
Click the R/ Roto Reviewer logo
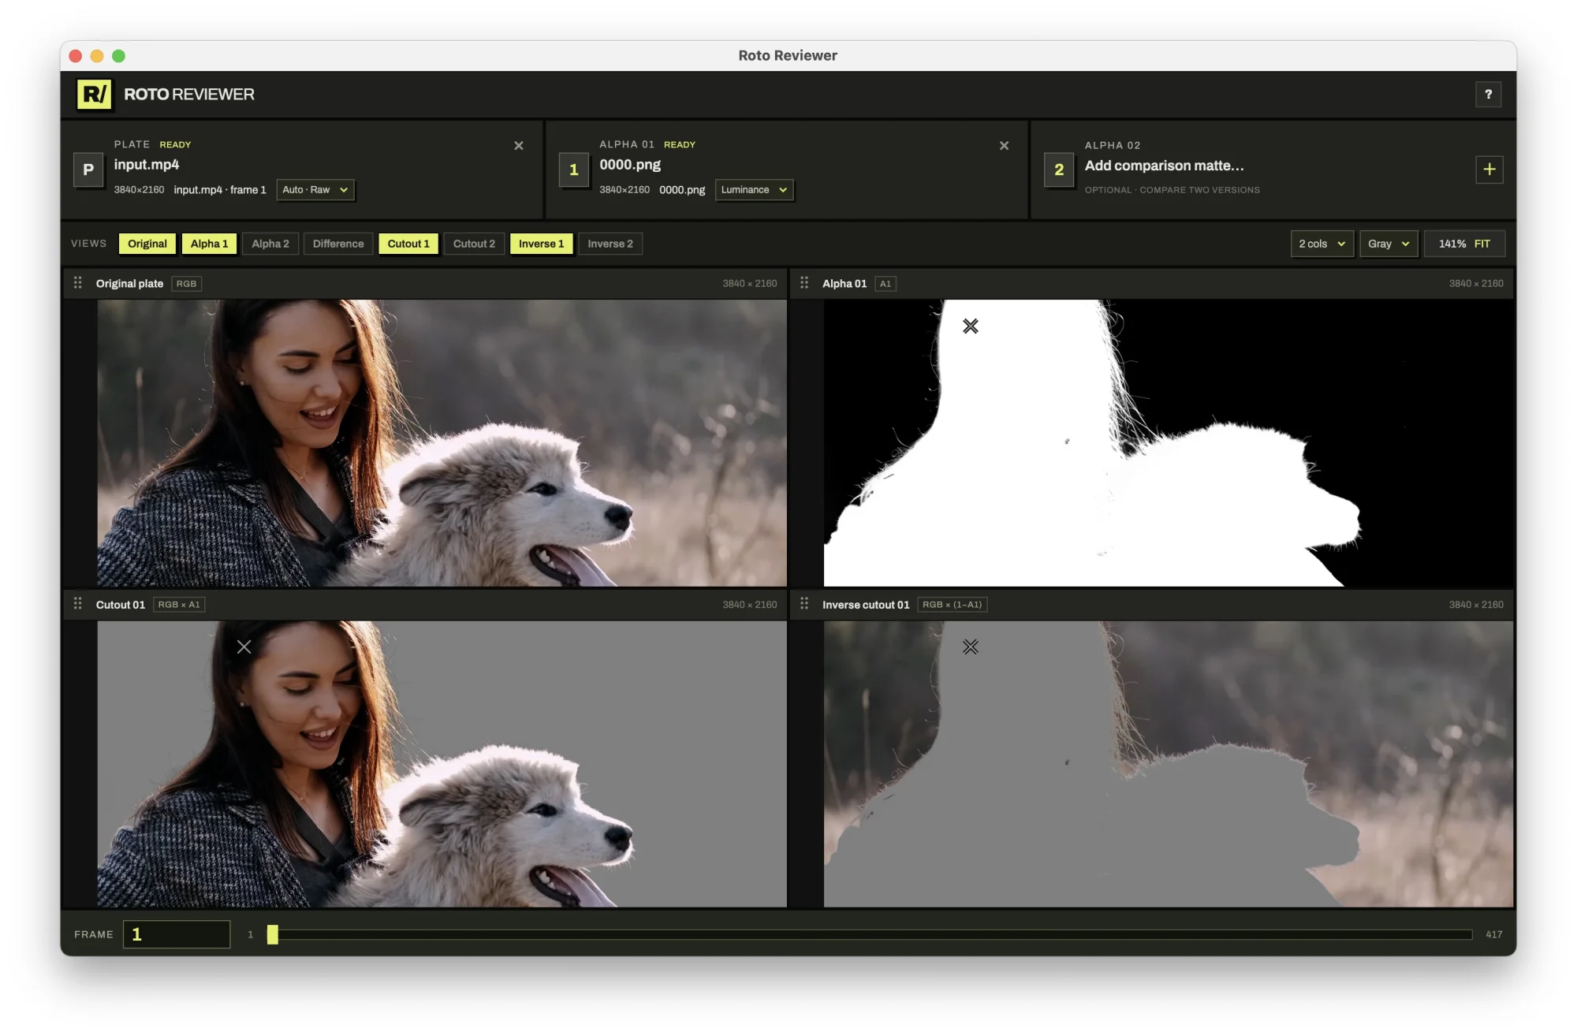94,95
